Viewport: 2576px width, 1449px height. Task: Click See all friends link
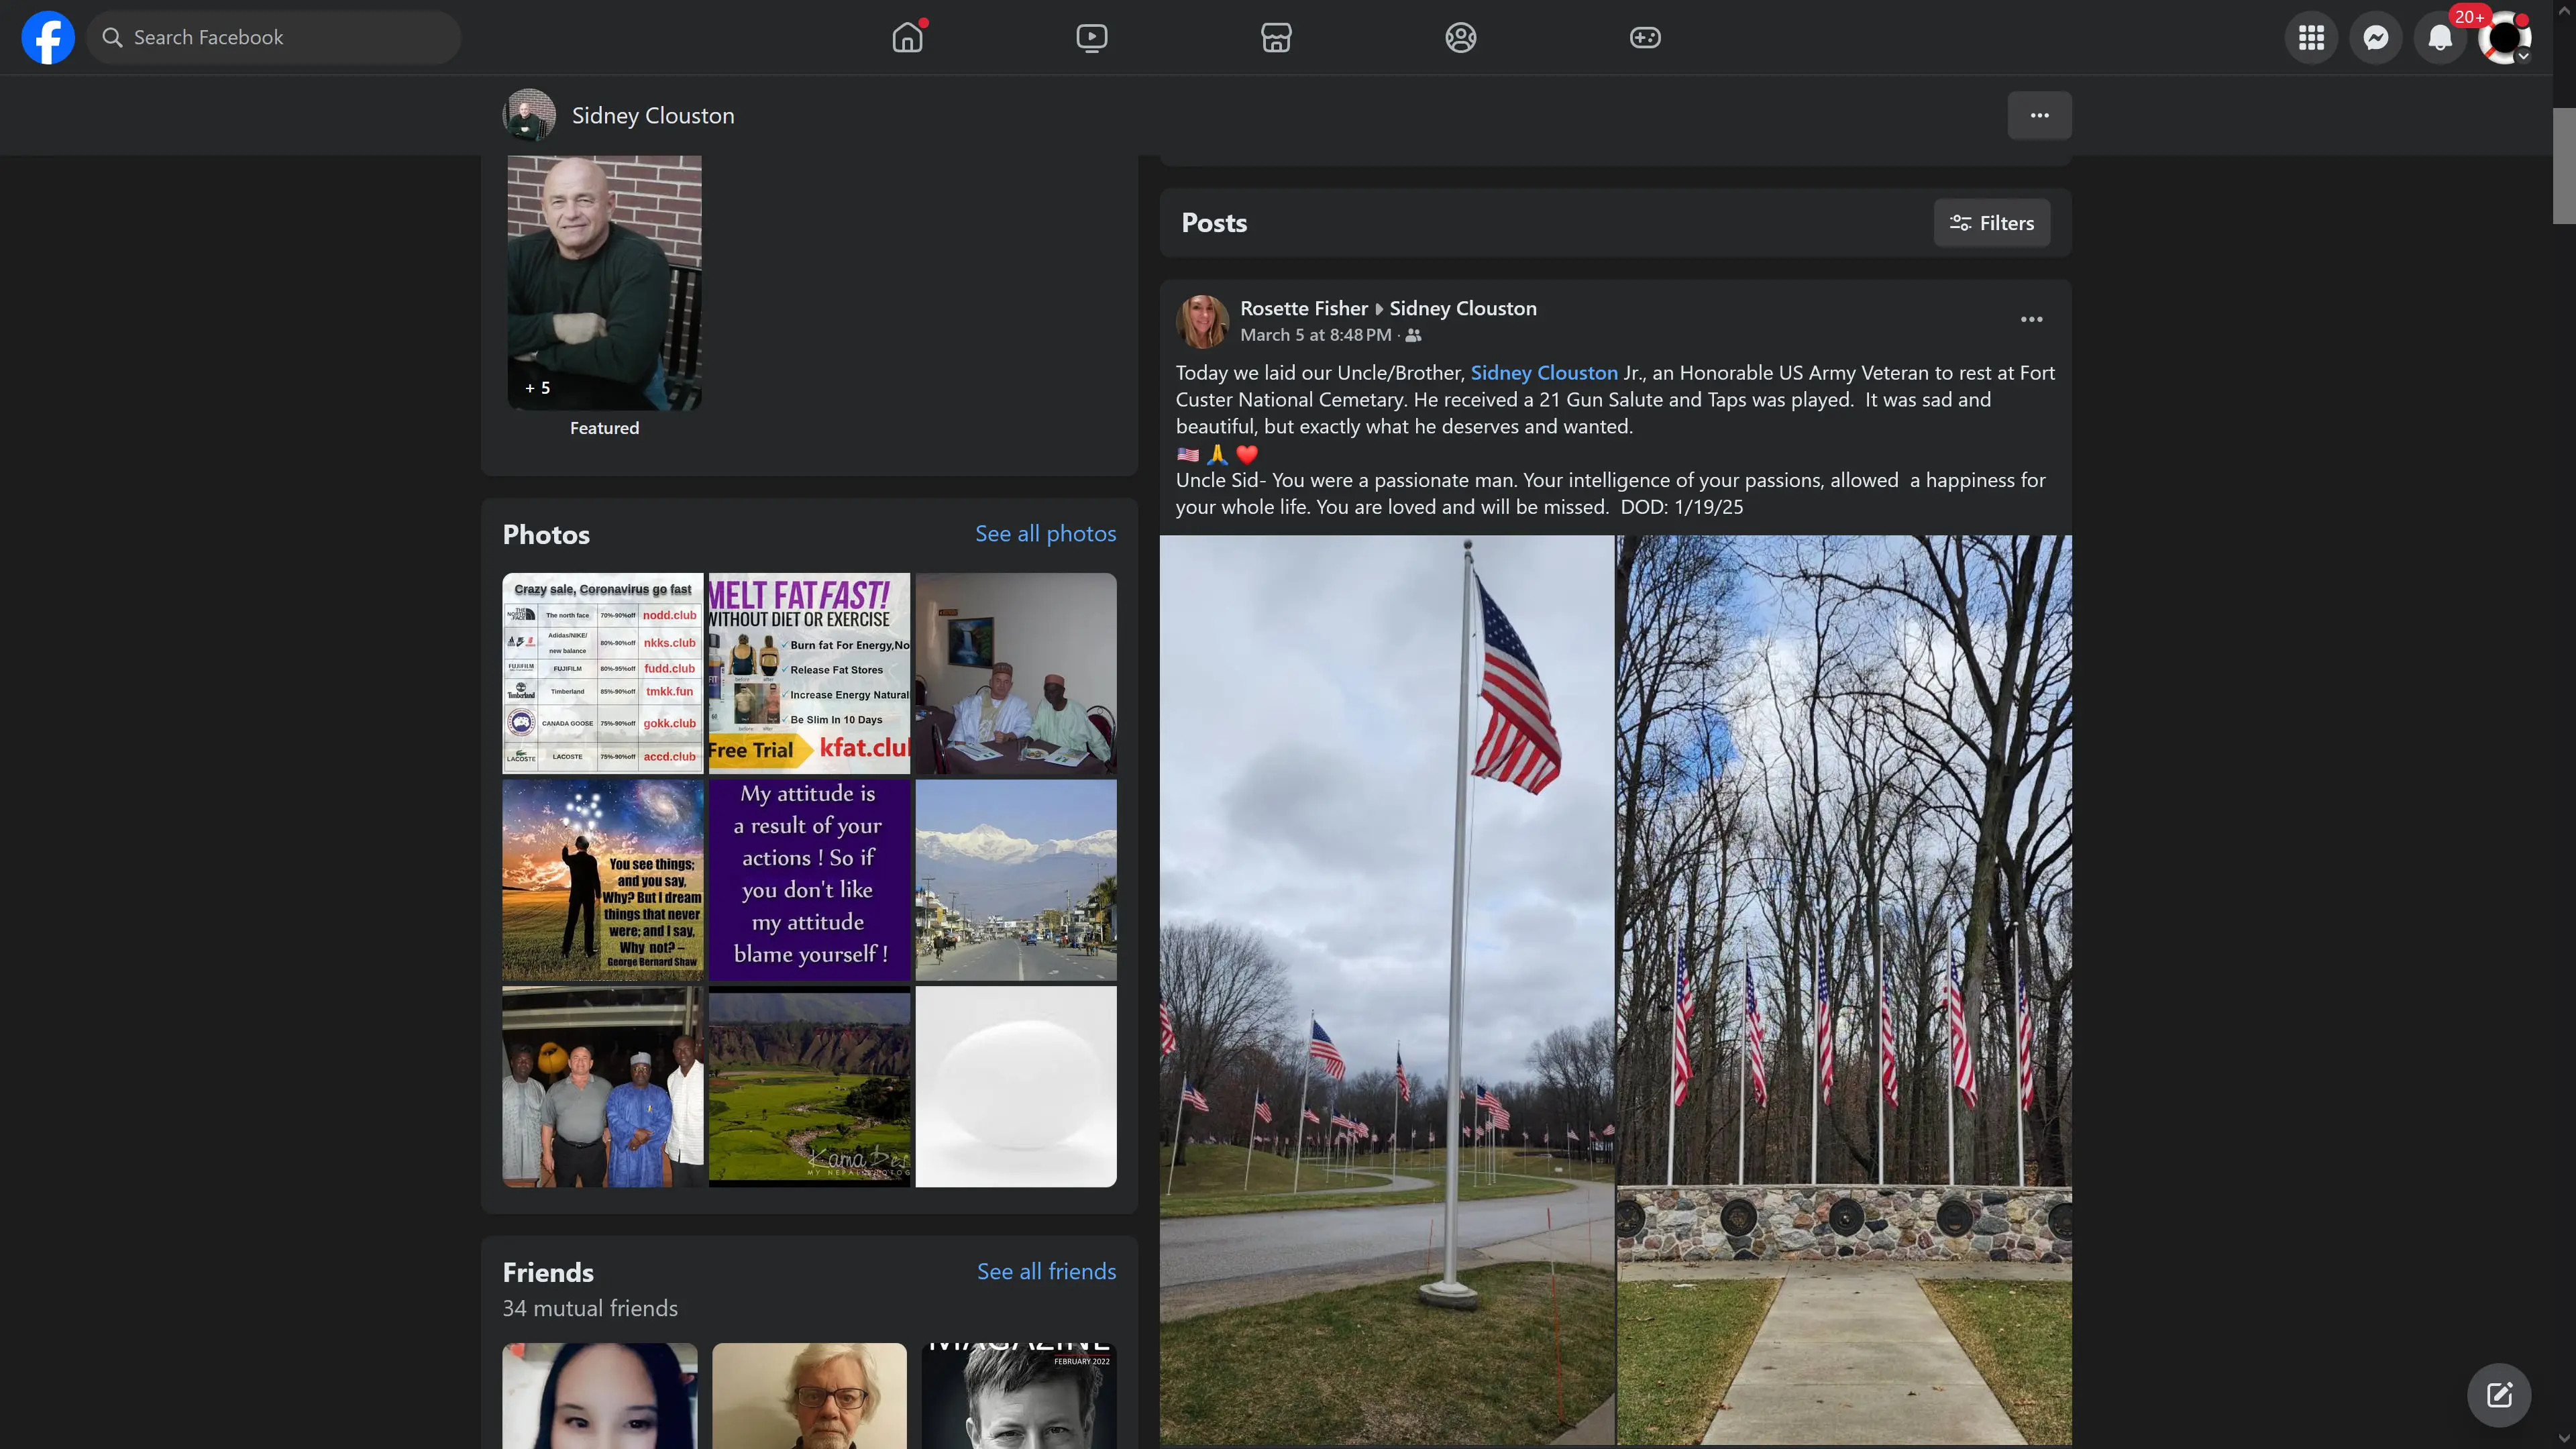[1046, 1271]
